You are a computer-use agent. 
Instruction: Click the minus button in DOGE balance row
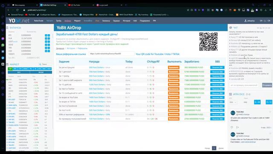[x=49, y=44]
